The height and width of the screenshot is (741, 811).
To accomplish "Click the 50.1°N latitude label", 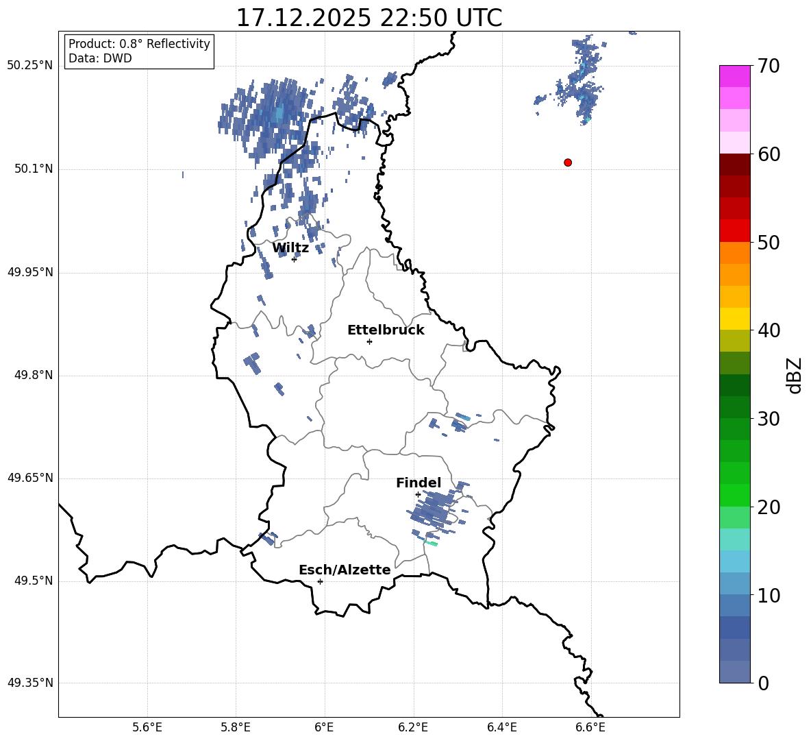I will point(34,169).
